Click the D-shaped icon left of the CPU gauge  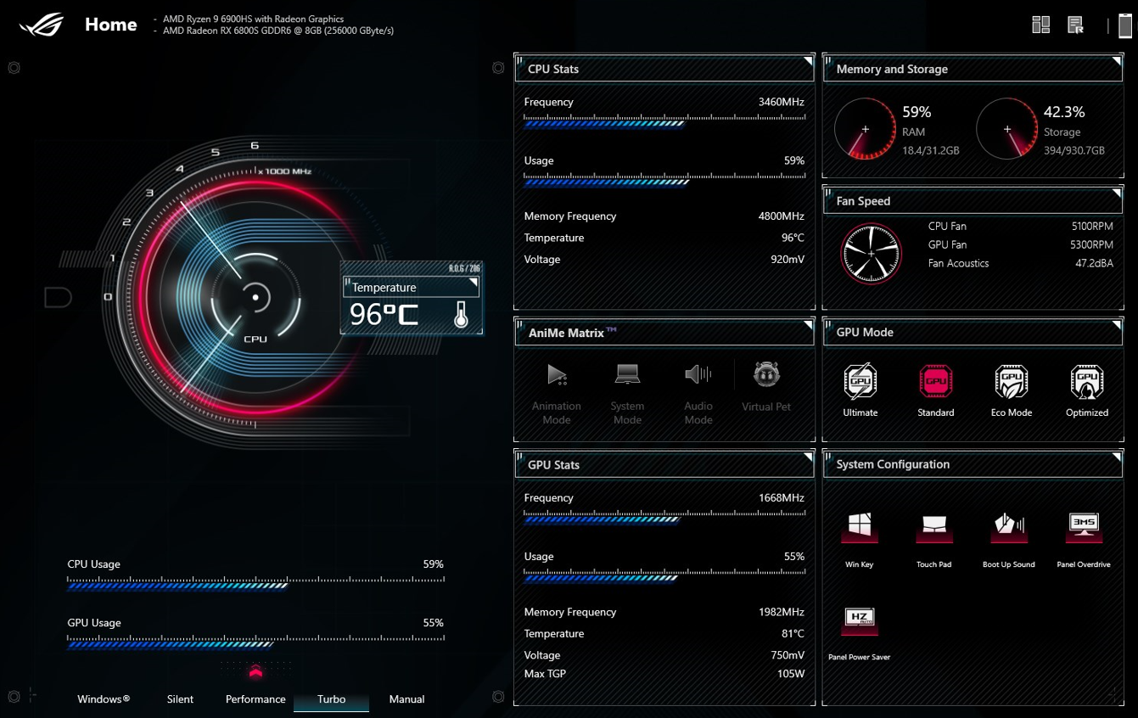(58, 297)
